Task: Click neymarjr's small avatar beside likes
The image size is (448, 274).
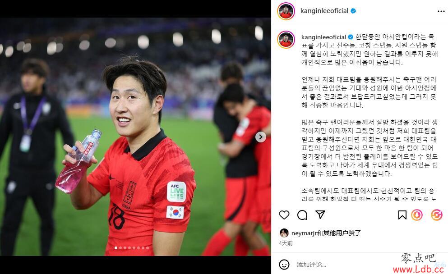Action: click(284, 233)
